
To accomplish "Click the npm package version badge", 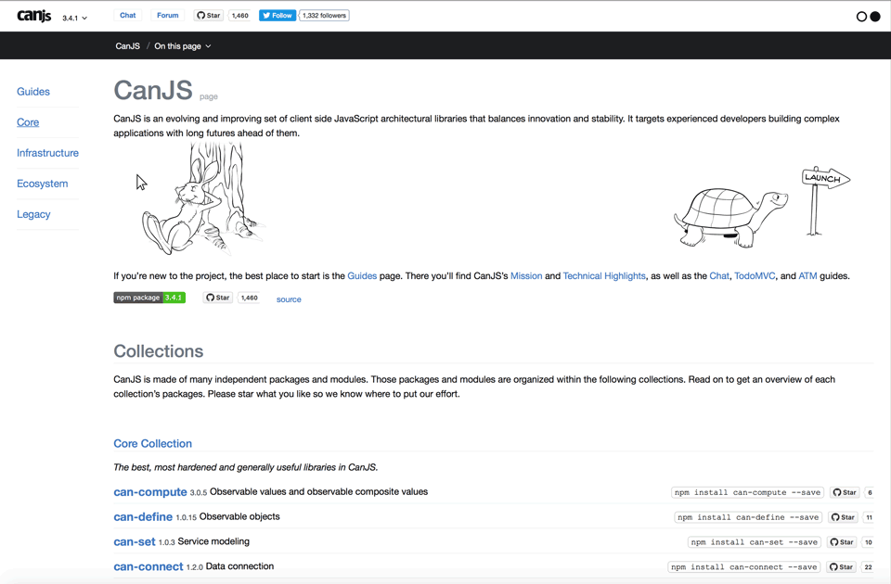I will tap(148, 298).
